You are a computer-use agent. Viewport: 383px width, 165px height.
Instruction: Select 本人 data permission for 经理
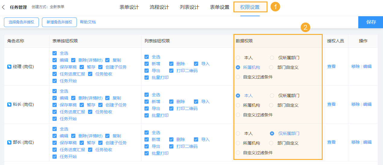(x=238, y=58)
